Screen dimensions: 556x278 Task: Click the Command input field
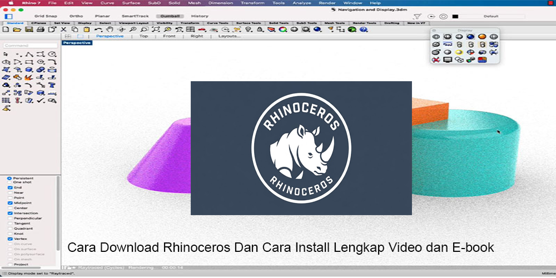[31, 46]
